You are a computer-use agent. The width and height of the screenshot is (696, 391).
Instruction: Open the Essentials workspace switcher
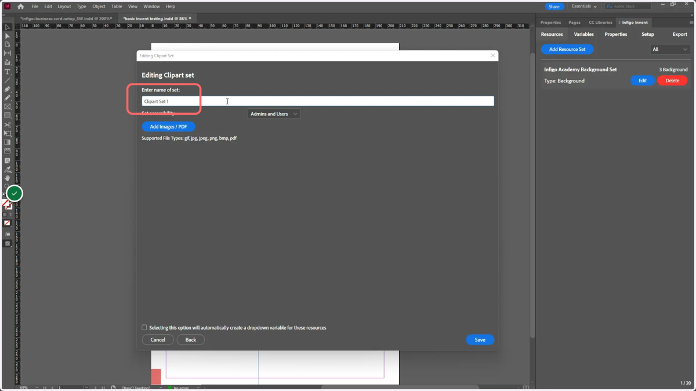[584, 6]
